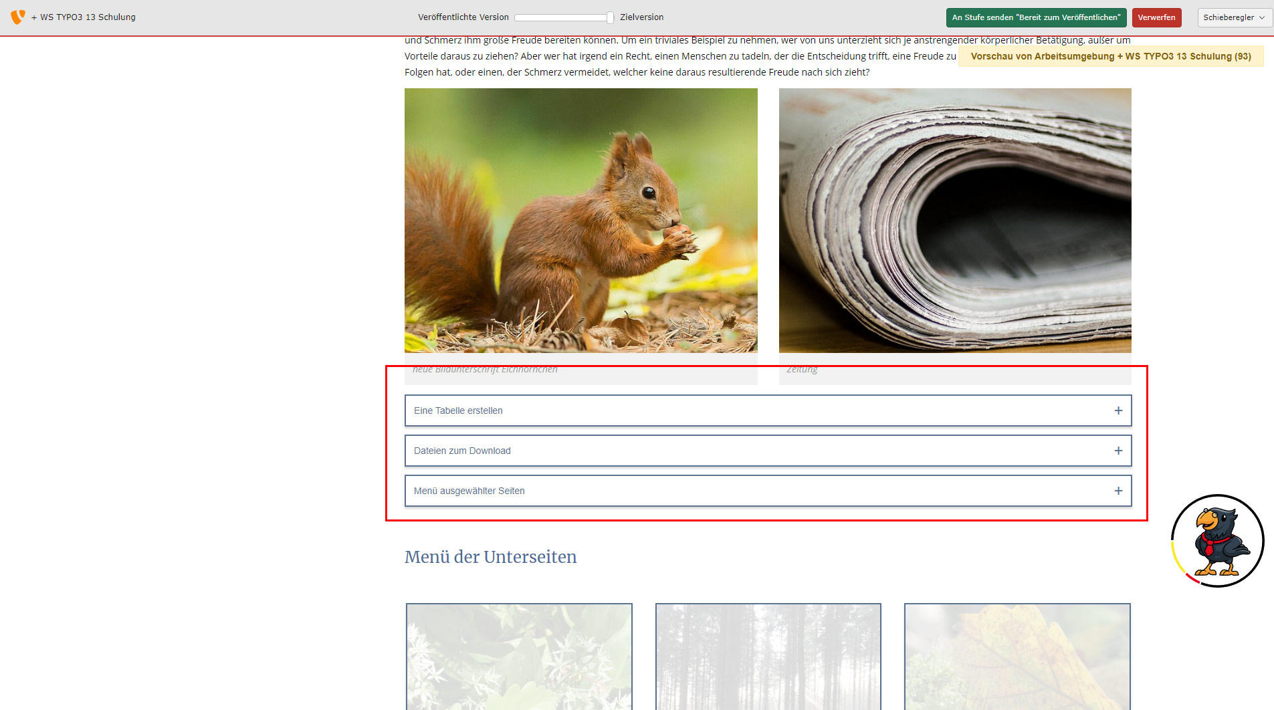
Task: Open the Schieberegler dropdown
Action: [1234, 17]
